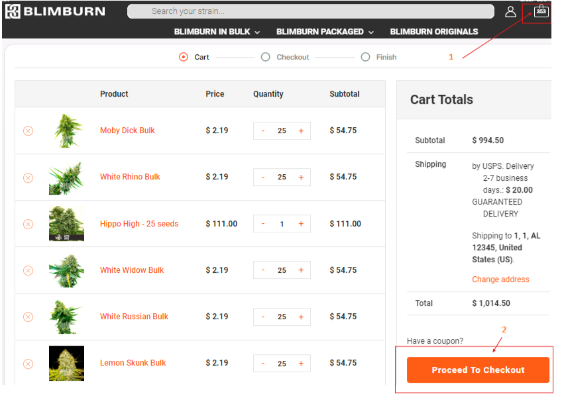The image size is (564, 400).
Task: Remove Hippo High - 25 seeds item
Action: (28, 225)
